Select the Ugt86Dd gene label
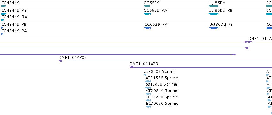 [x=217, y=3]
